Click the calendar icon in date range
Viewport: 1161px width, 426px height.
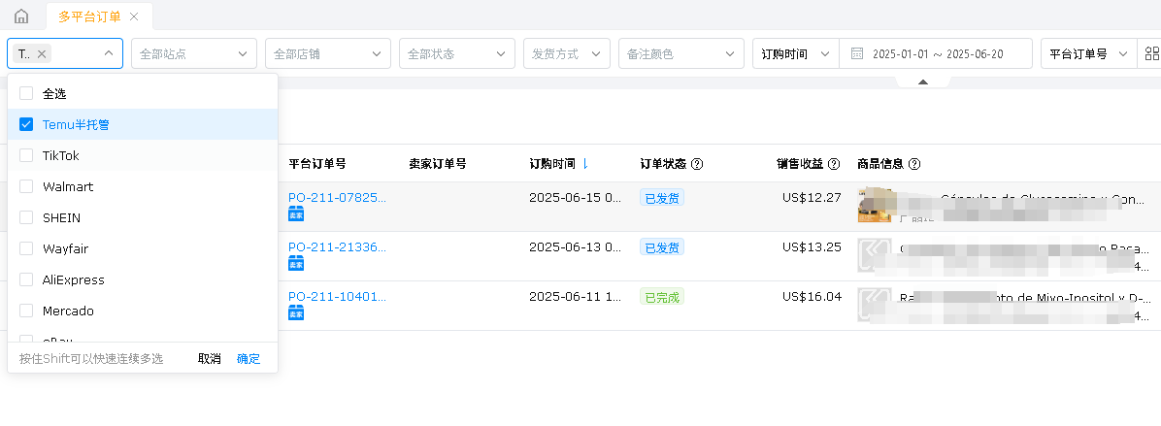857,53
